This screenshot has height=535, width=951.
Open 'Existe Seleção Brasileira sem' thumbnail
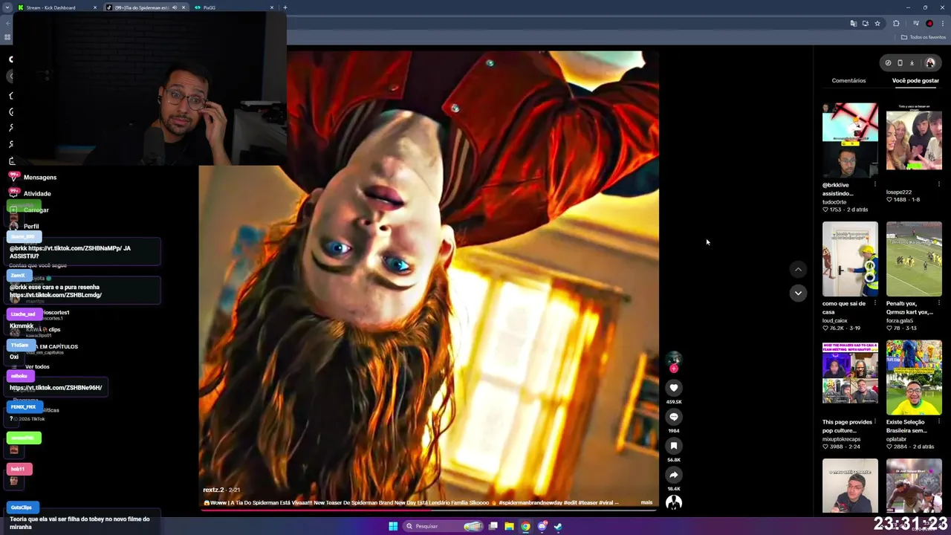[914, 377]
